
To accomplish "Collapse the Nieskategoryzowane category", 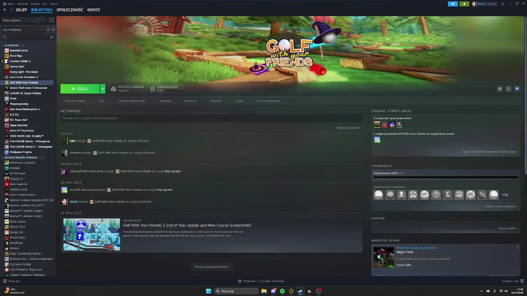I will 3,157.
